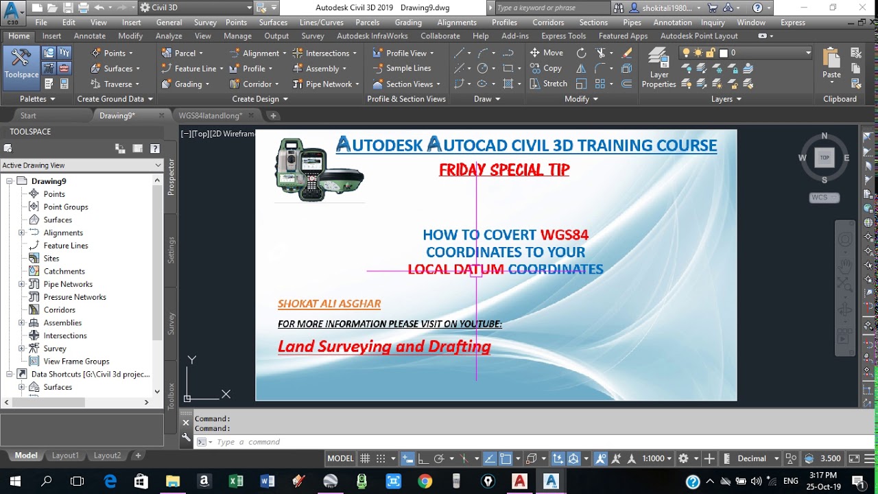Click the ViewCube TOP face
This screenshot has width=878, height=494.
coord(824,158)
